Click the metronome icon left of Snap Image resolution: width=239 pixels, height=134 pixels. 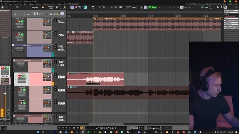tap(142, 7)
